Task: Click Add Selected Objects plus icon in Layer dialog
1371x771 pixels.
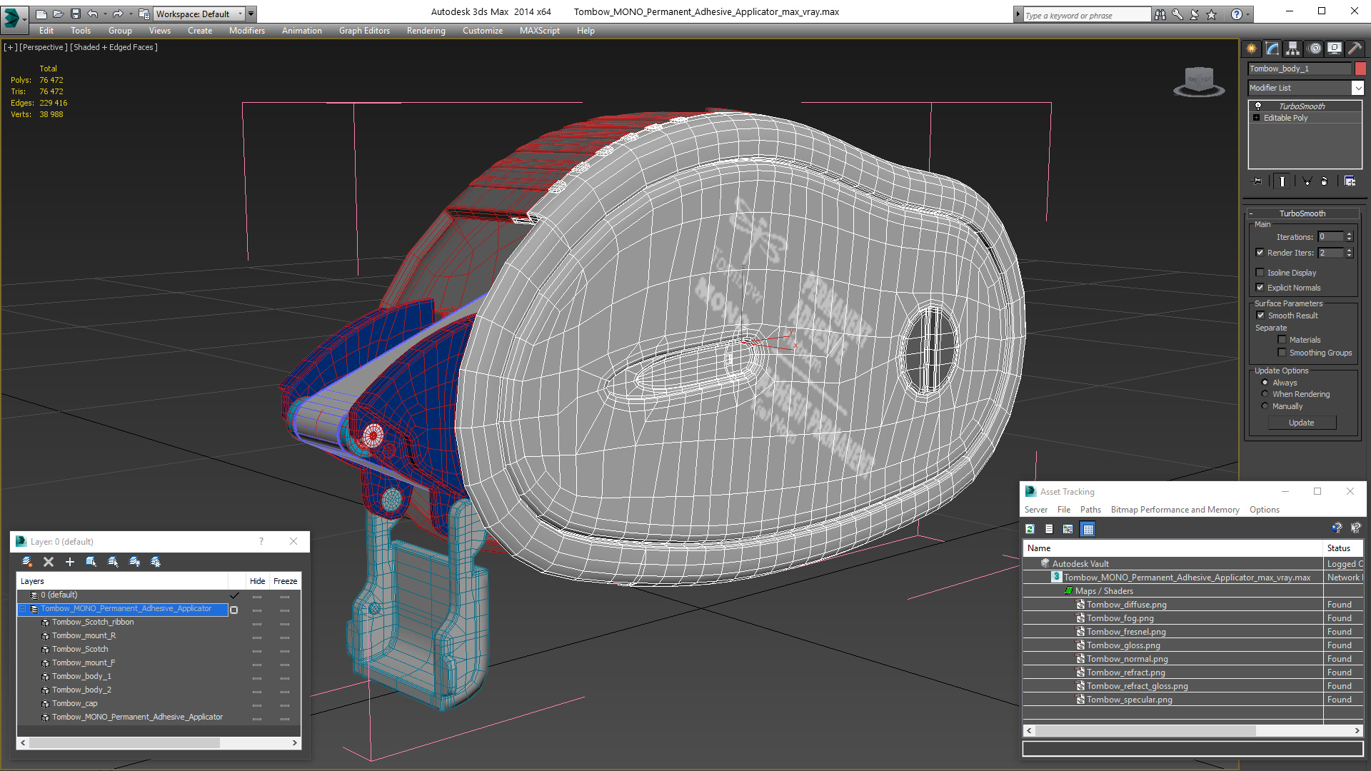Action: (x=70, y=562)
